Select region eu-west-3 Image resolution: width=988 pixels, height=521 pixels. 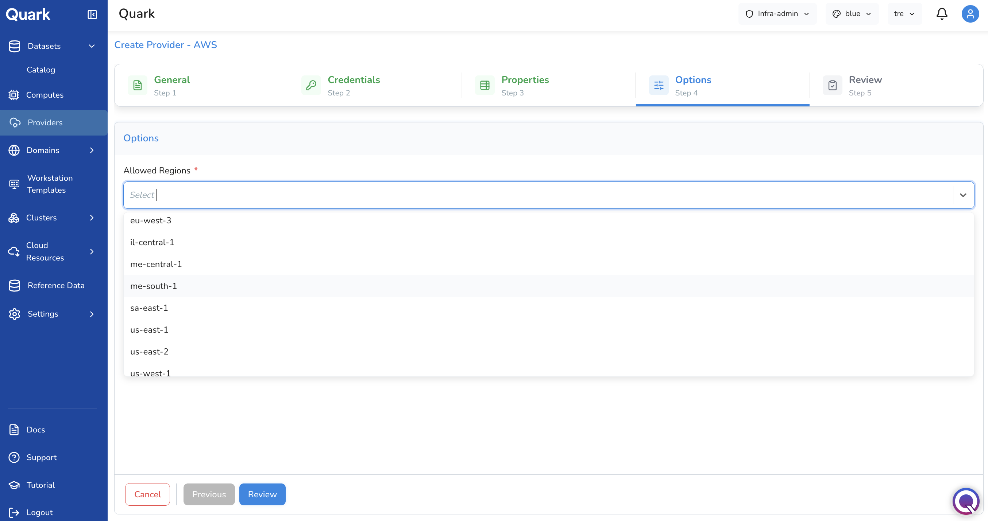tap(548, 220)
